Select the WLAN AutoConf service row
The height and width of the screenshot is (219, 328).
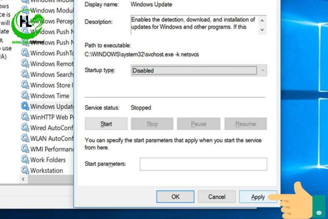pos(47,139)
